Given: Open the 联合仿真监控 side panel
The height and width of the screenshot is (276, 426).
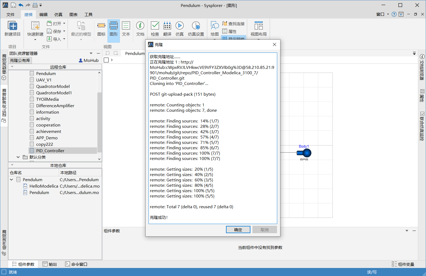Looking at the screenshot, I should coord(422,126).
